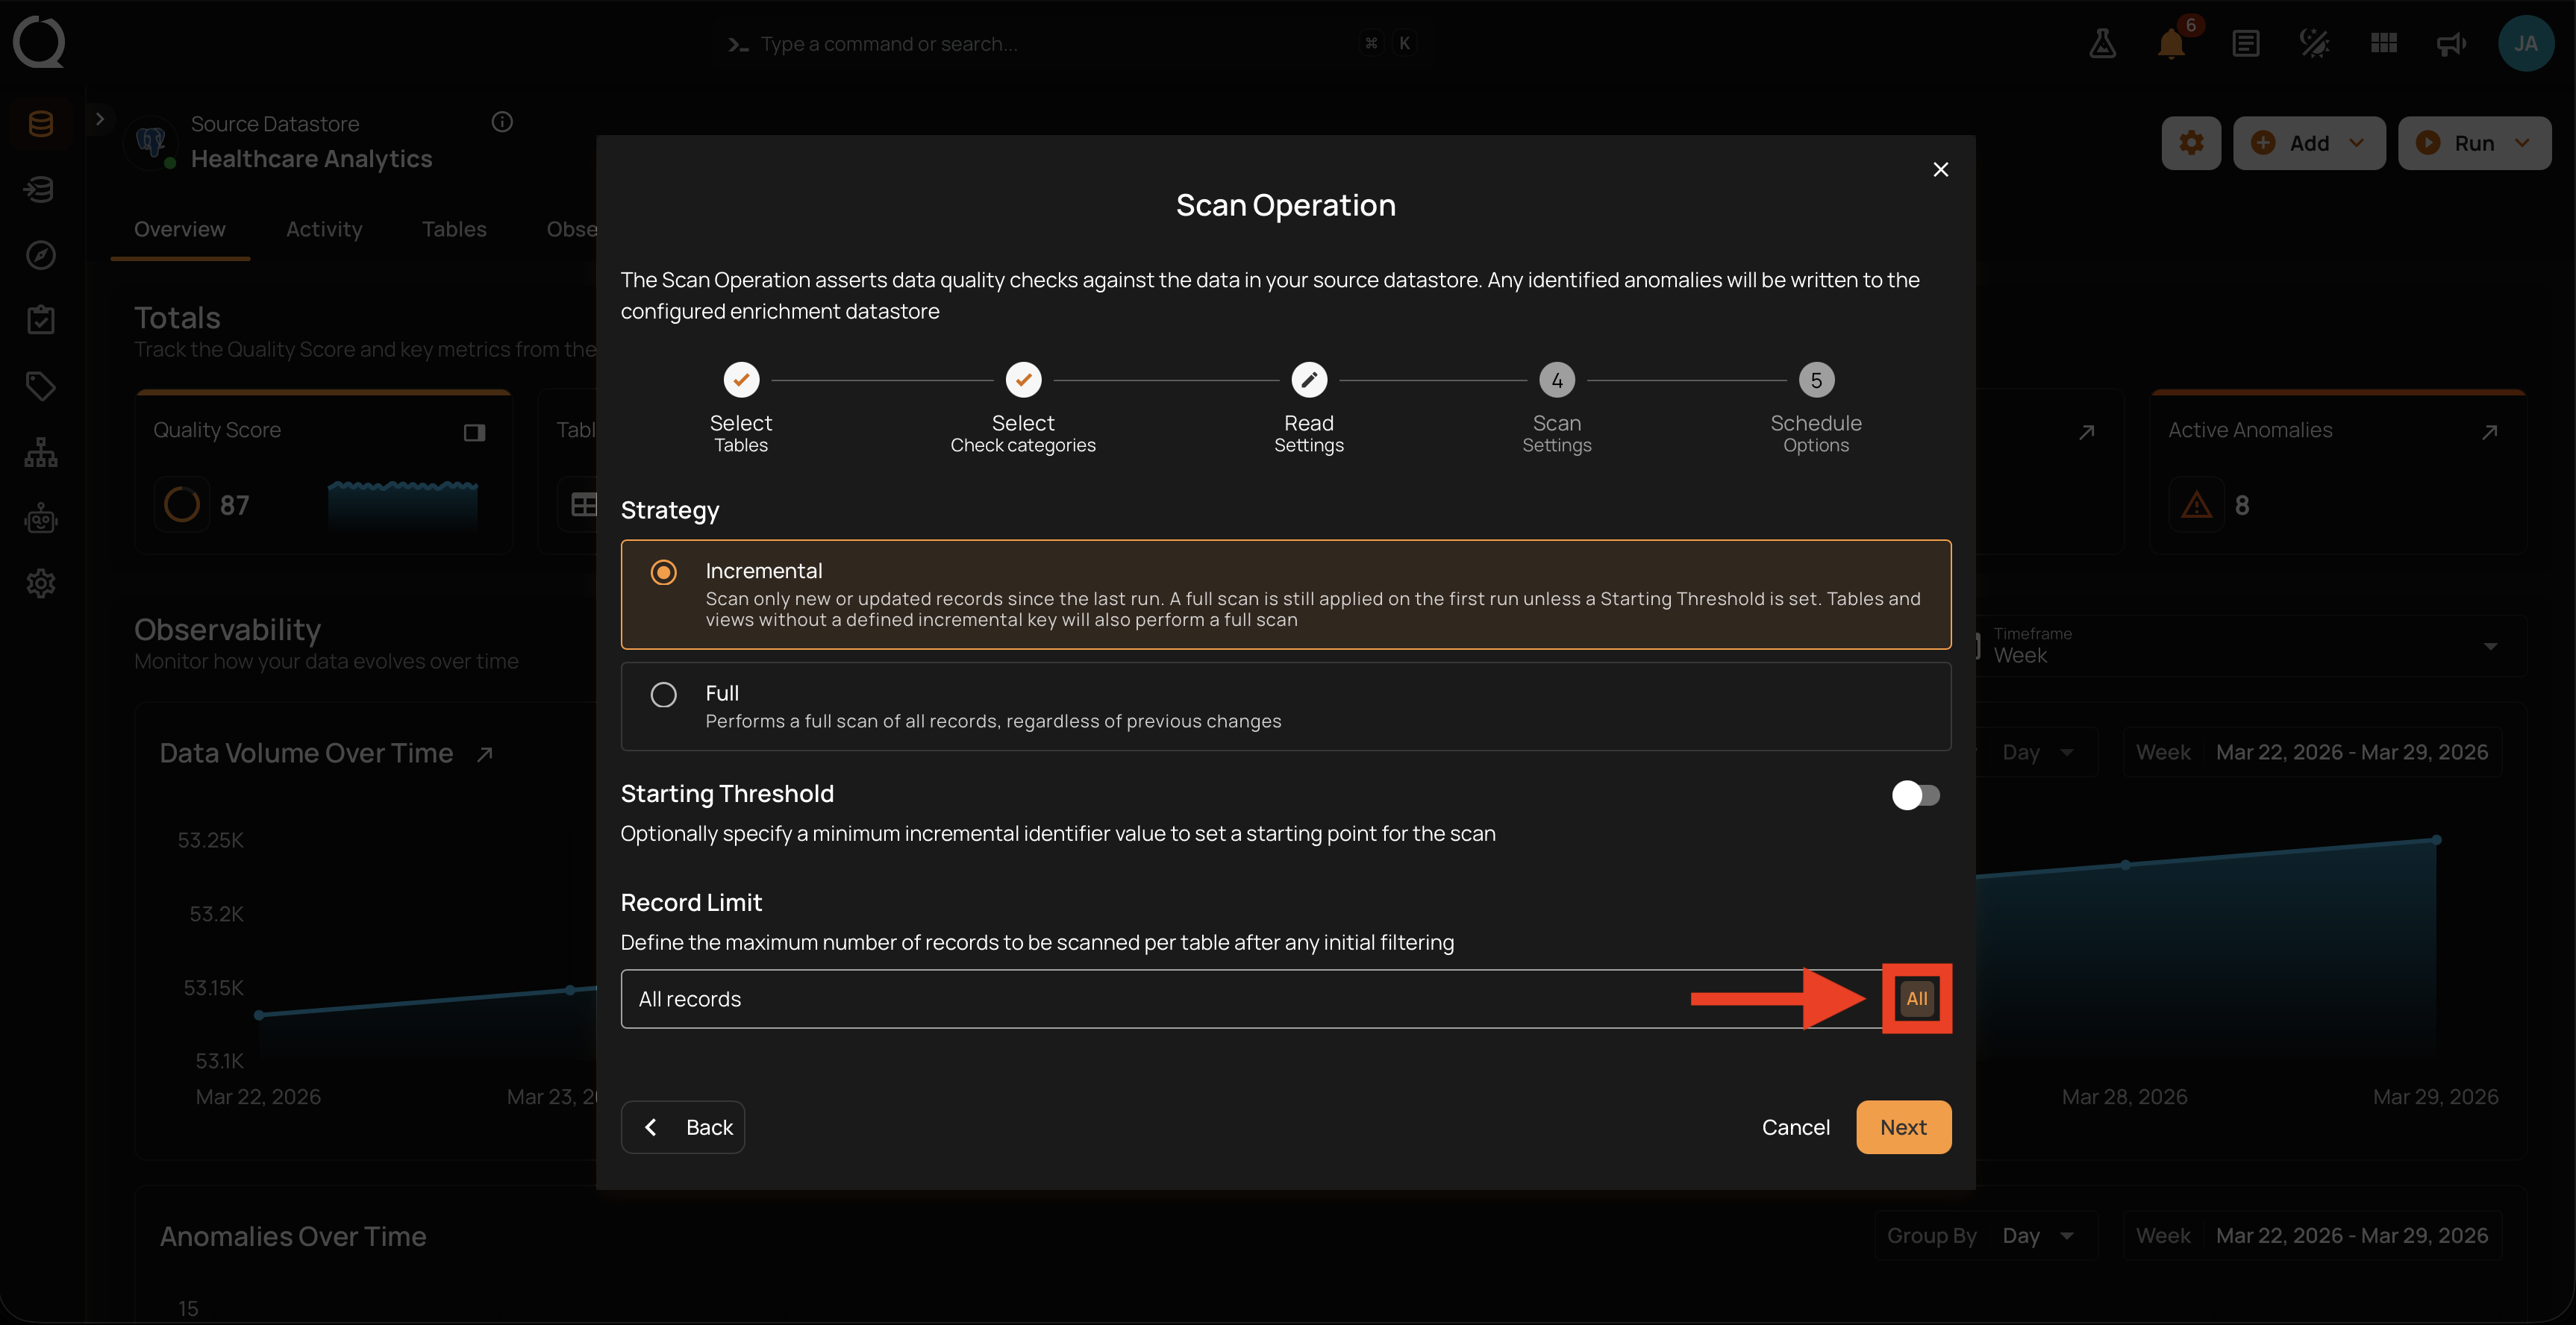Click the megaphone announcements icon
The width and height of the screenshot is (2576, 1325).
[2451, 43]
